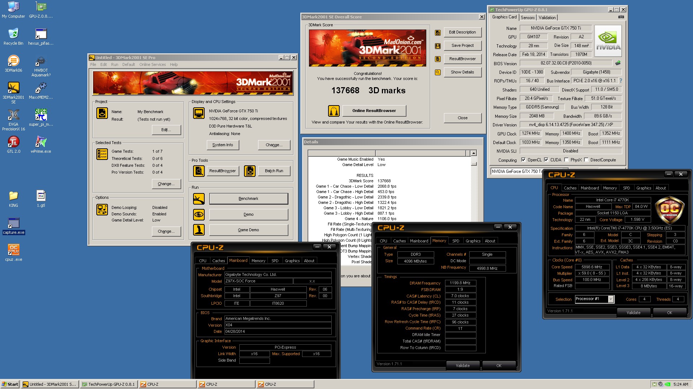
Task: Click the Save Project button
Action: [x=462, y=45]
